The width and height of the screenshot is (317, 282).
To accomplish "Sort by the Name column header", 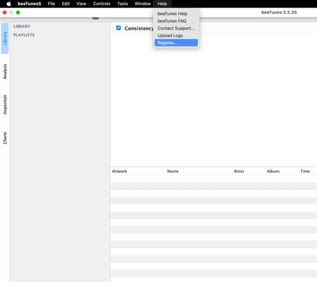I will coord(173,171).
